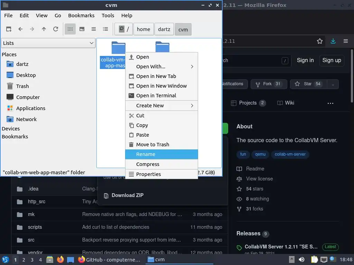Navigate to dartz path segment
The image size is (354, 265).
coord(164,29)
